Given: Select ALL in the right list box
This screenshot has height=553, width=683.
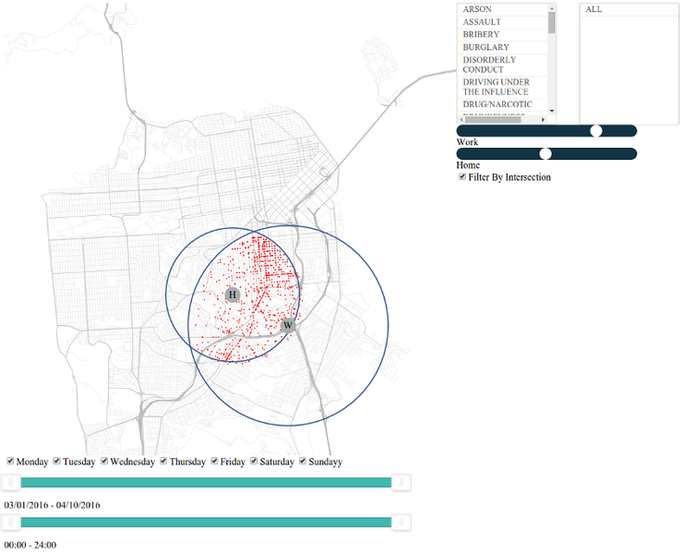Looking at the screenshot, I should [629, 9].
